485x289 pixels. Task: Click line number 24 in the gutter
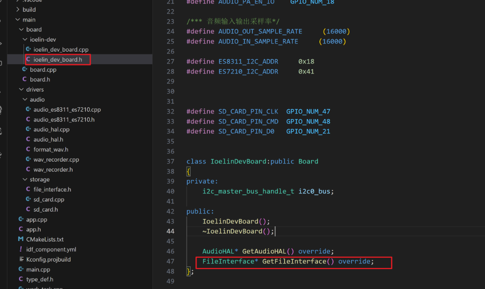tap(170, 31)
